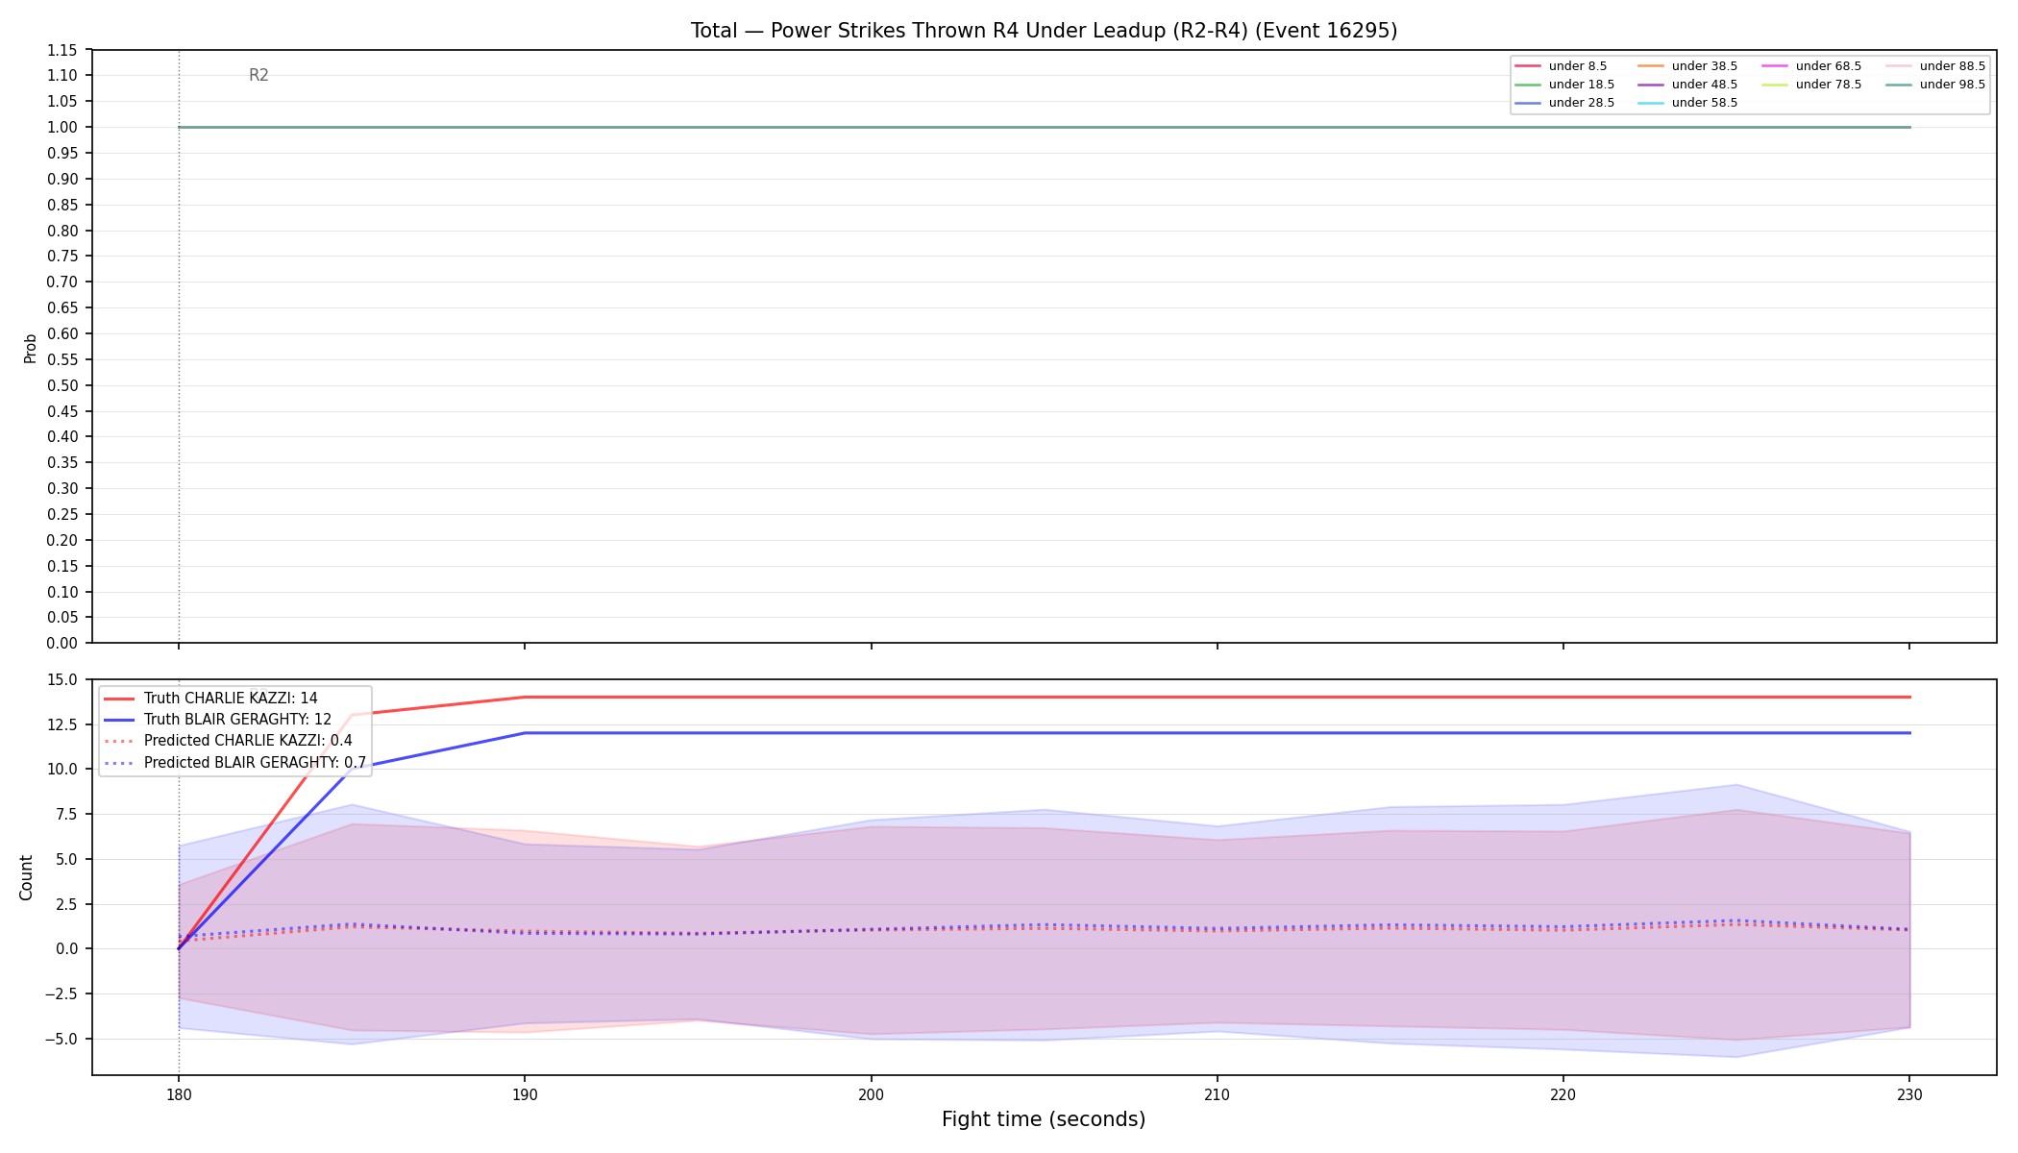
Task: Click the chart title mentioning Event 16295
Action: click(1044, 31)
